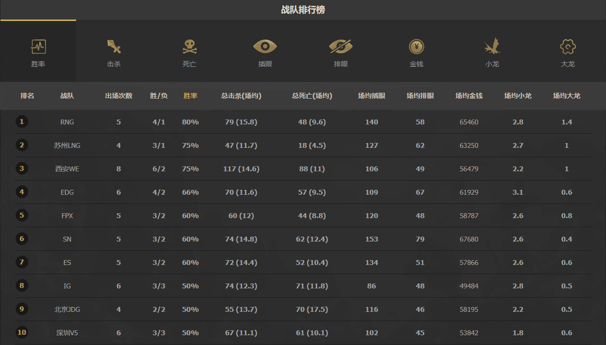Click the rank 5 badge beside FPX

tap(21, 215)
